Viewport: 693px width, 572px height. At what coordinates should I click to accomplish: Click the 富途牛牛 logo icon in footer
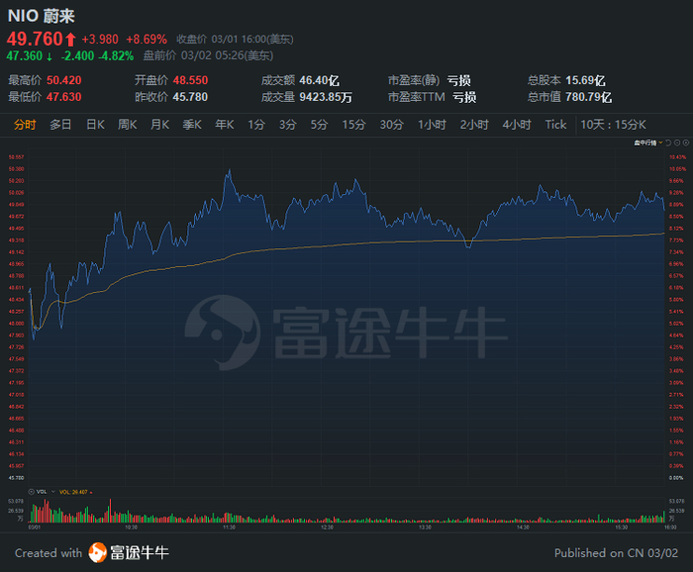coord(98,552)
